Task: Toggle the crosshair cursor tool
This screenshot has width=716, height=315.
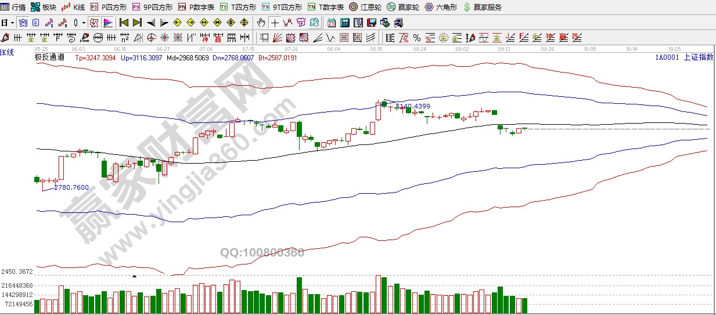Action: (x=275, y=23)
